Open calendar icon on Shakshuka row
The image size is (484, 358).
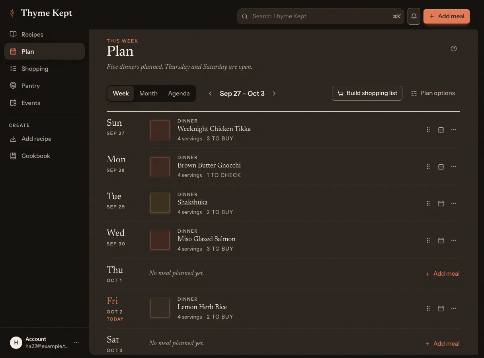[x=441, y=203]
